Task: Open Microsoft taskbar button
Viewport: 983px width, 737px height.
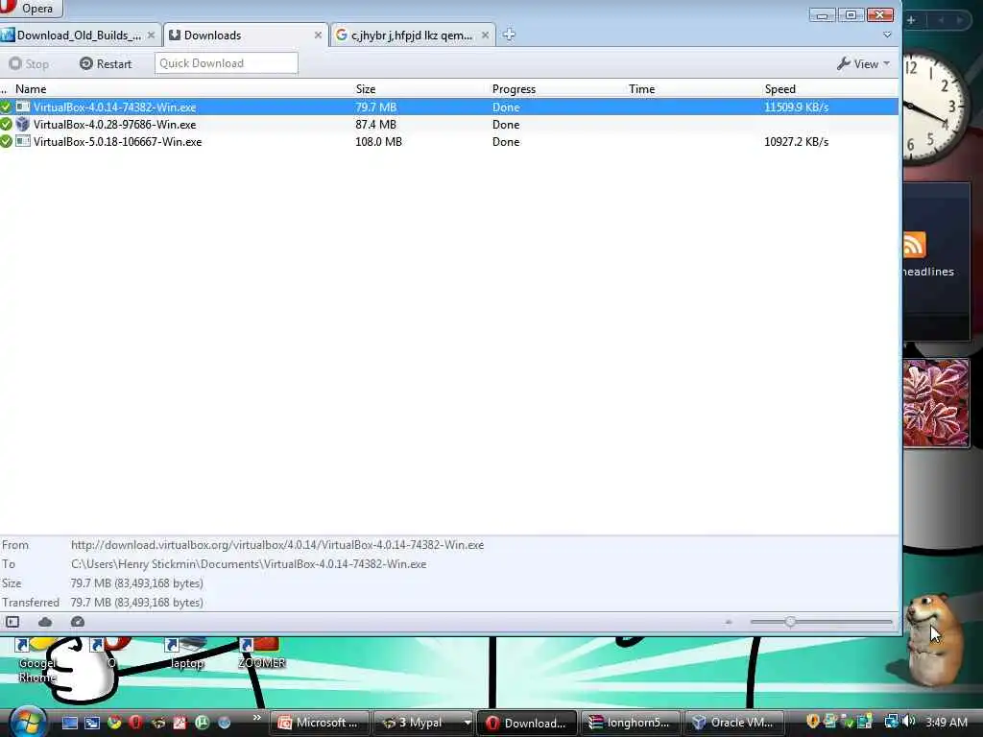Action: (320, 723)
